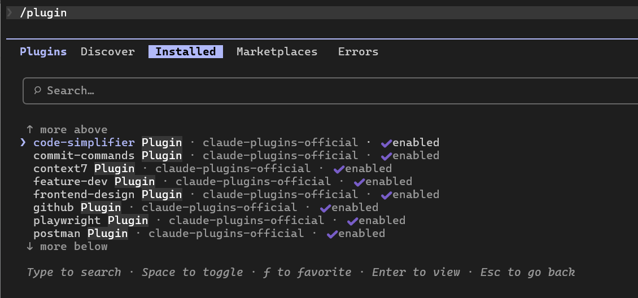Toggle enabled checkmark for code-simplifier
This screenshot has height=298, width=638.
click(x=386, y=143)
